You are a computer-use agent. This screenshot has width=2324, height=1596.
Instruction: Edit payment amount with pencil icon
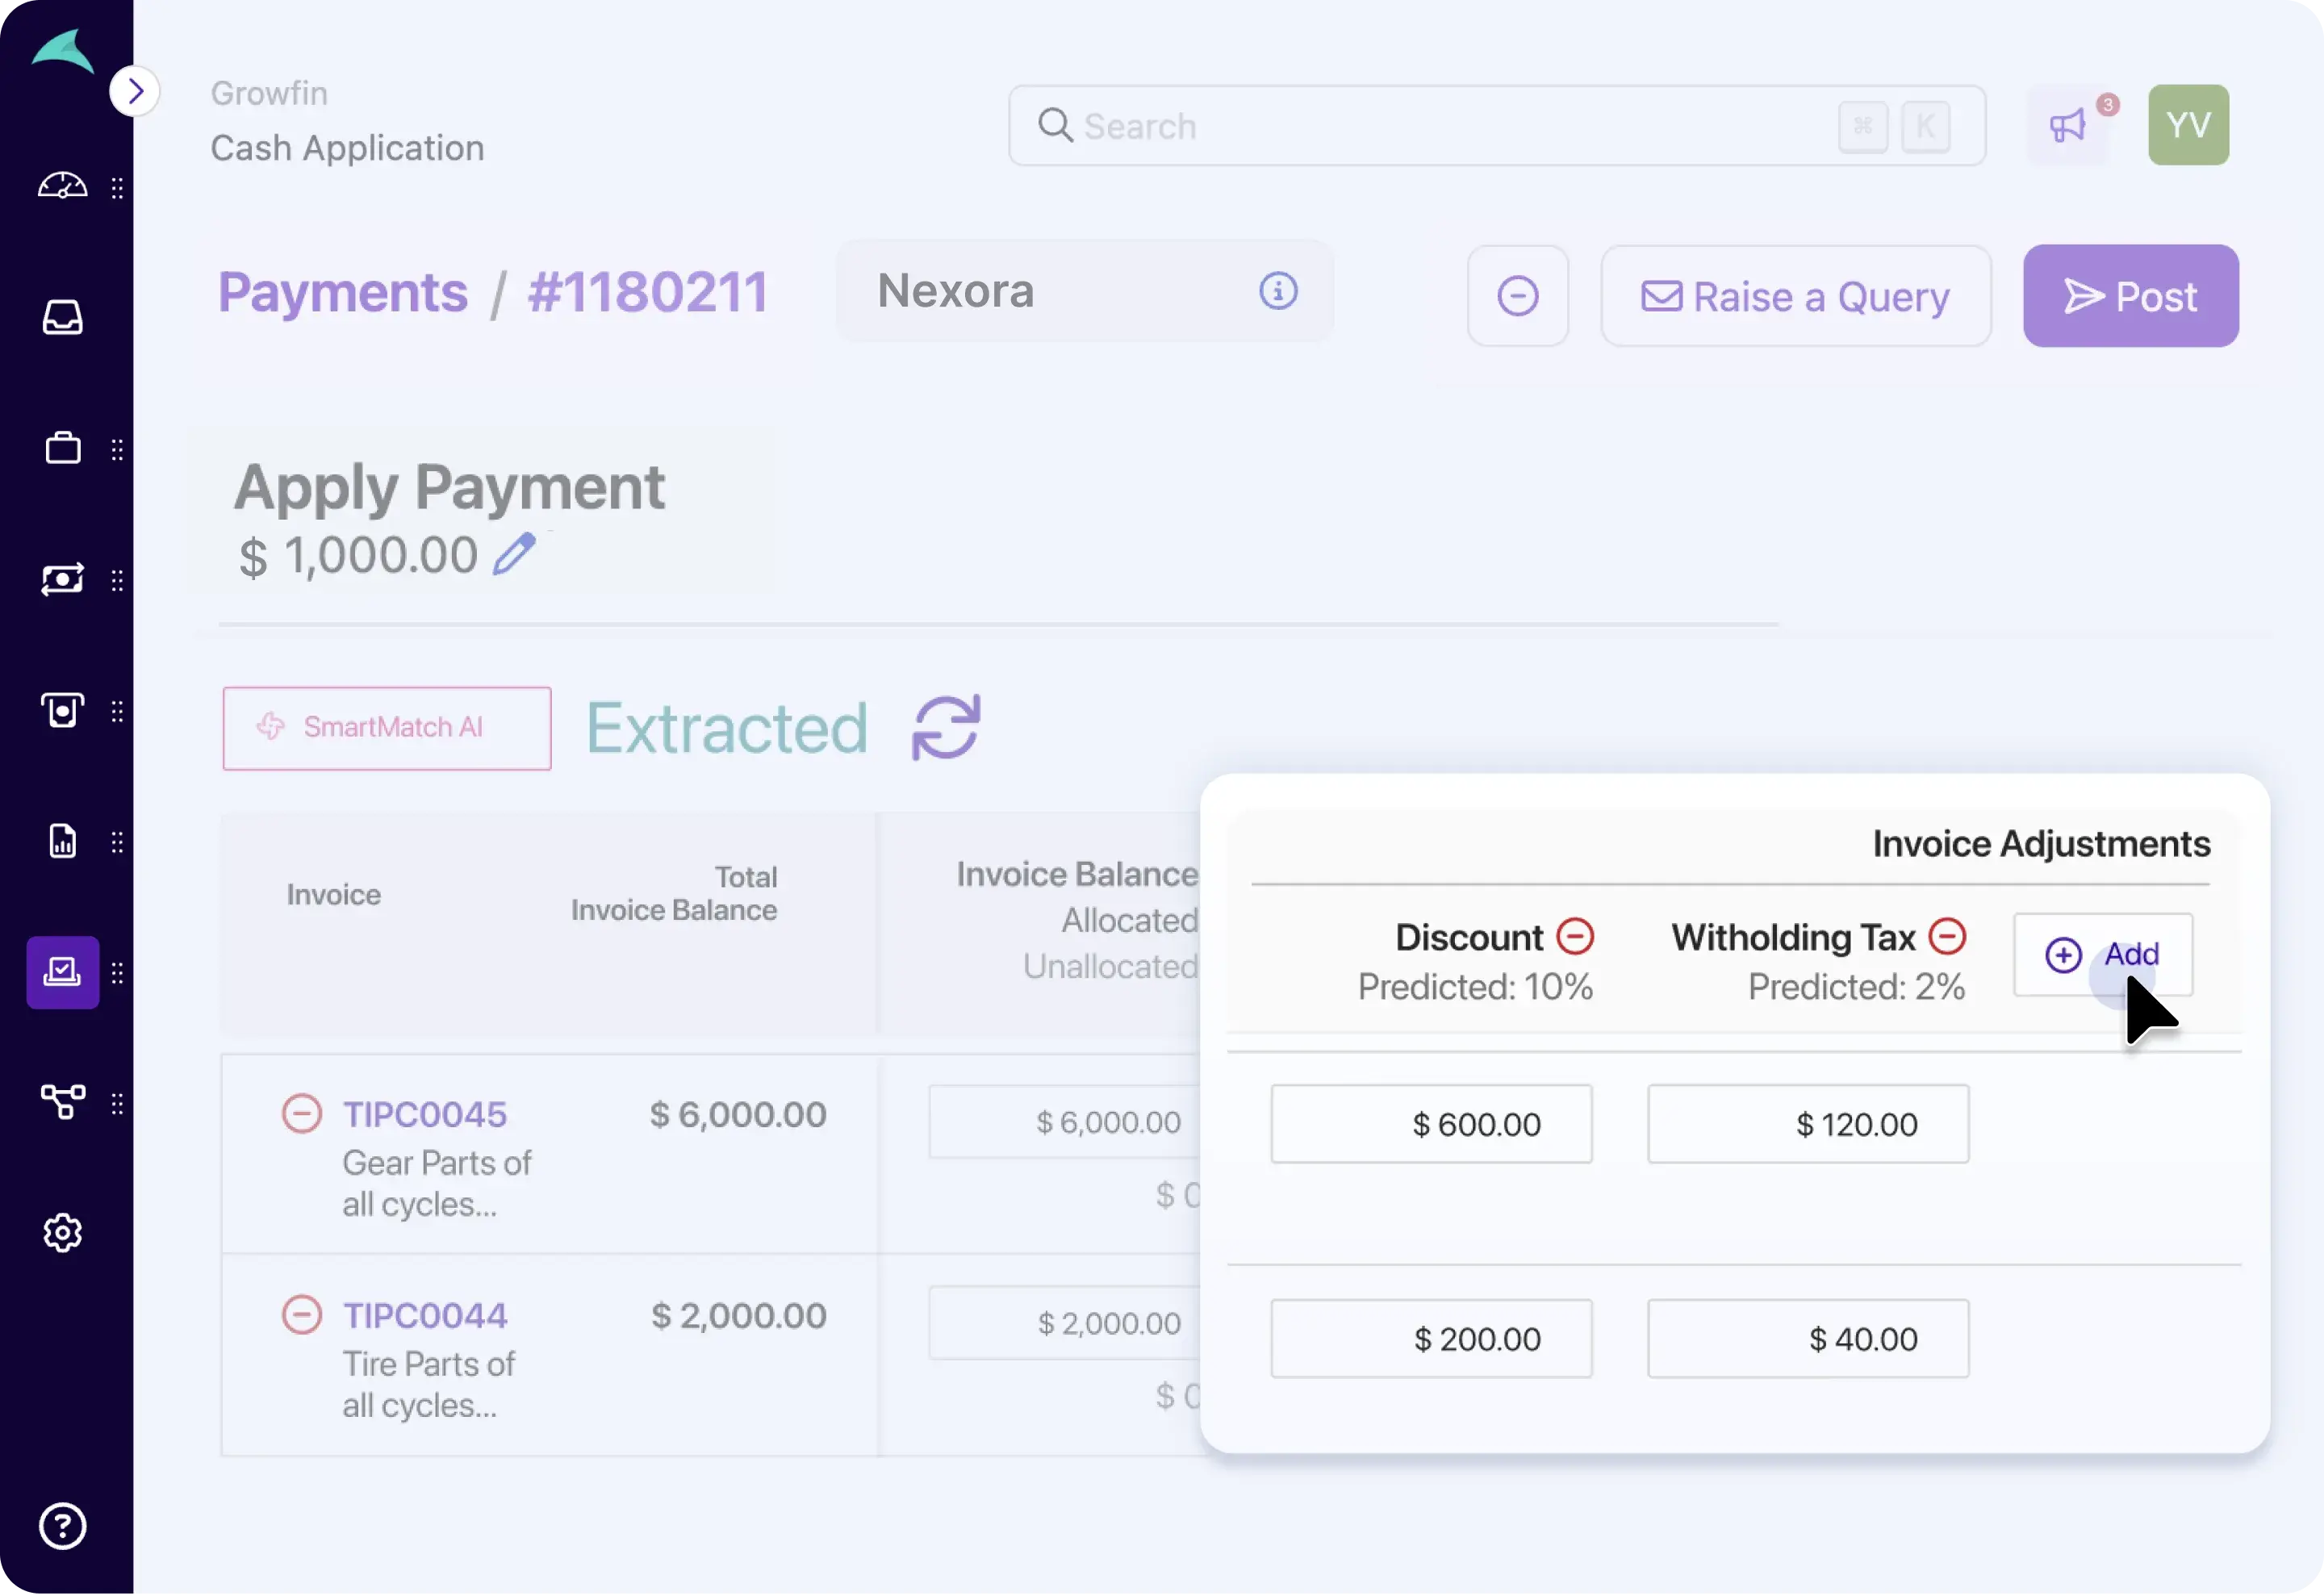[x=514, y=554]
